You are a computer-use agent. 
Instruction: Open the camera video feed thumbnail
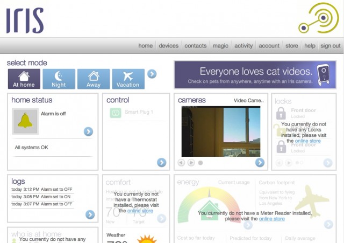coord(221,131)
